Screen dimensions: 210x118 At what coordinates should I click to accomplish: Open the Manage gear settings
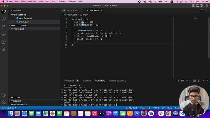coord(4,102)
